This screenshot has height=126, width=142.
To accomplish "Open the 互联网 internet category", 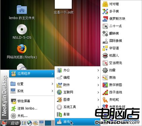I will (x=77, y=92).
